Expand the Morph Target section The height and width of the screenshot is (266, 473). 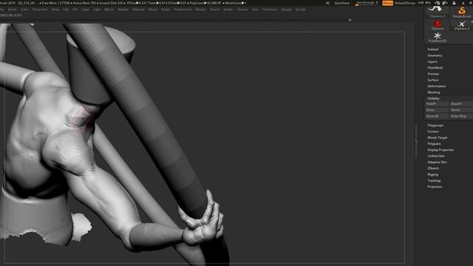[x=437, y=137]
